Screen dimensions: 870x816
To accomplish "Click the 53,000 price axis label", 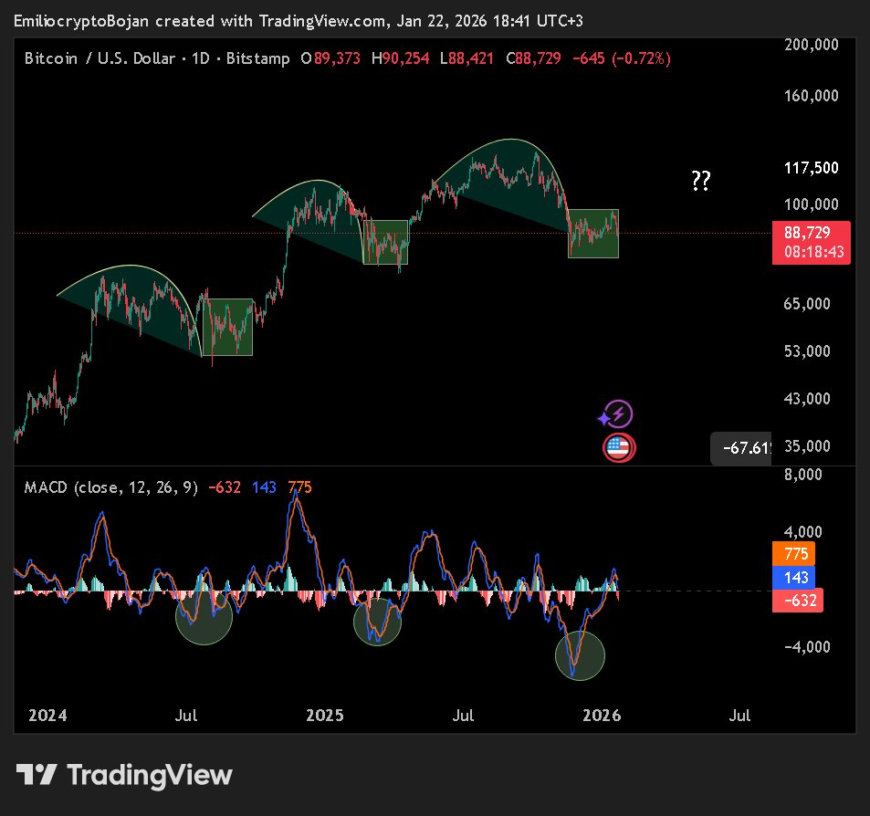I will pyautogui.click(x=807, y=351).
